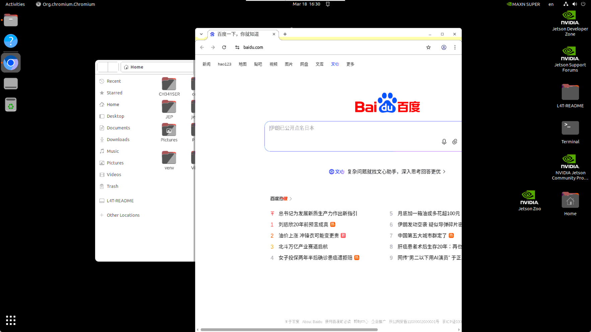Select Trash in Files sidebar

(x=113, y=187)
